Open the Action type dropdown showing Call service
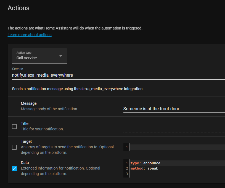 pos(39,56)
